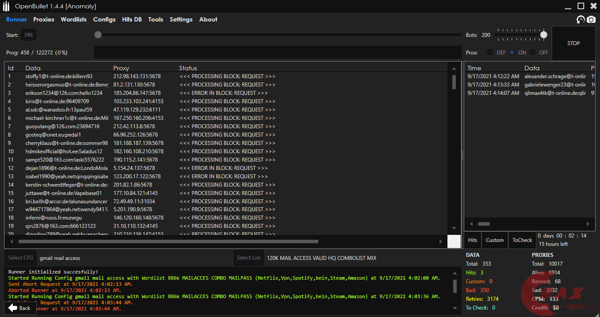Select the OFF proxy mode radio button

point(533,53)
